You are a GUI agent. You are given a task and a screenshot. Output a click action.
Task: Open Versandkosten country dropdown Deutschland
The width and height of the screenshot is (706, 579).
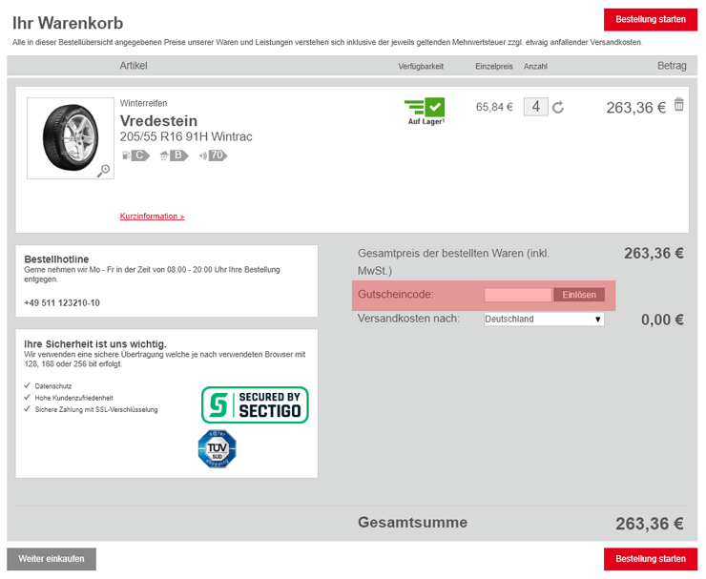tap(544, 320)
